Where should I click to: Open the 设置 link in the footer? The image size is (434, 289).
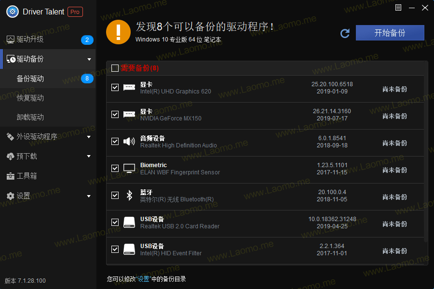[143, 279]
